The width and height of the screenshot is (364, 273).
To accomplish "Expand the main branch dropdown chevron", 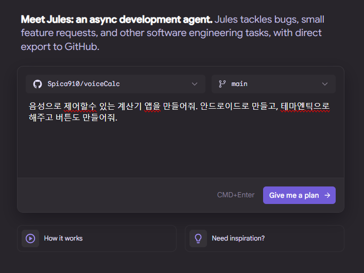I will (325, 84).
